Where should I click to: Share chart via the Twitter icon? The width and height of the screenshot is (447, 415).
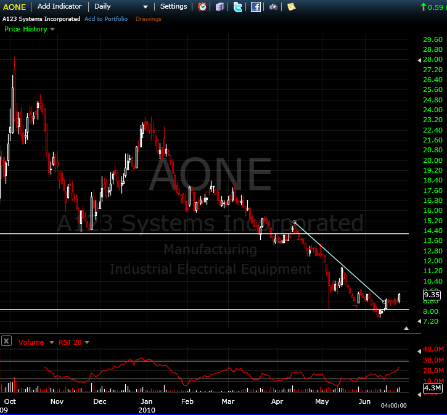(237, 7)
